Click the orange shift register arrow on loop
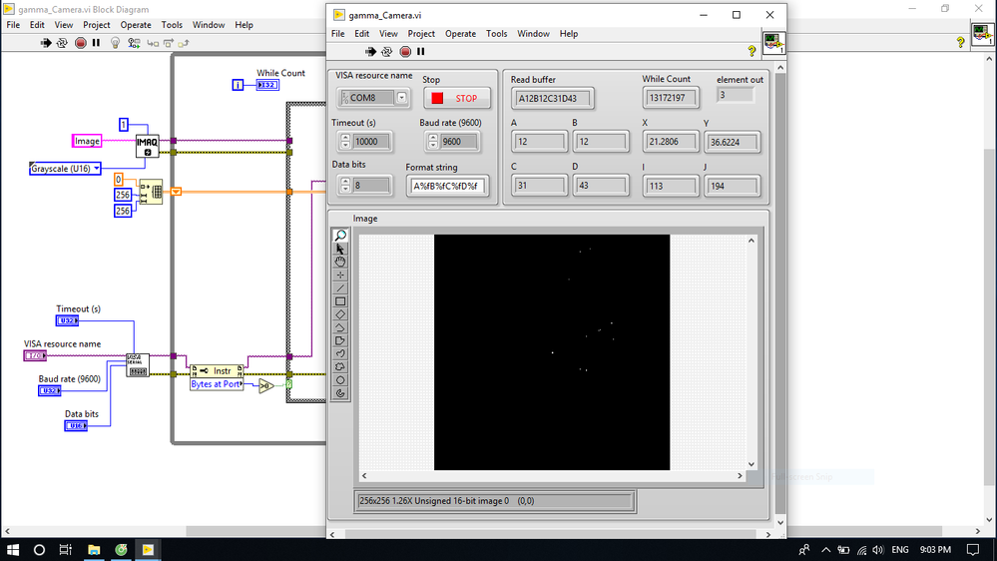Screen dimensions: 997x561 pos(176,192)
